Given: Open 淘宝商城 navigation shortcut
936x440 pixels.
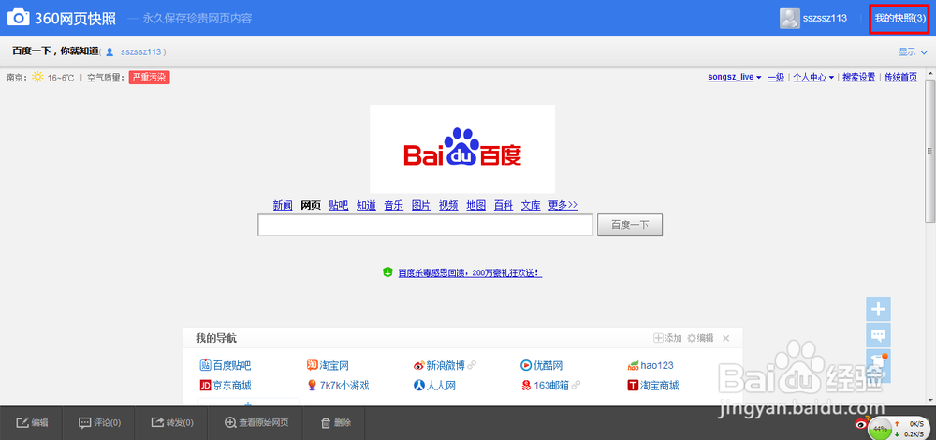Looking at the screenshot, I should (x=653, y=386).
